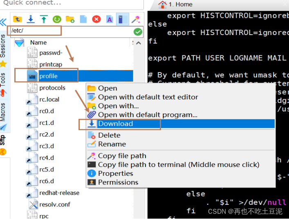The image size is (289, 219).
Task: Select the resolv.conf file
Action: [55, 204]
